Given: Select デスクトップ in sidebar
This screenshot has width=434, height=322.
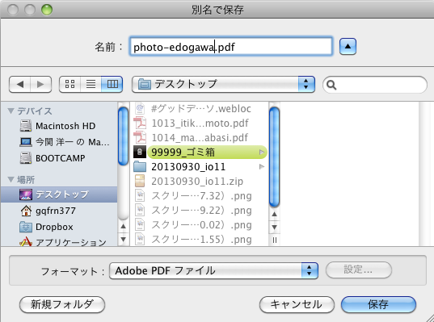Looking at the screenshot, I should click(x=59, y=194).
